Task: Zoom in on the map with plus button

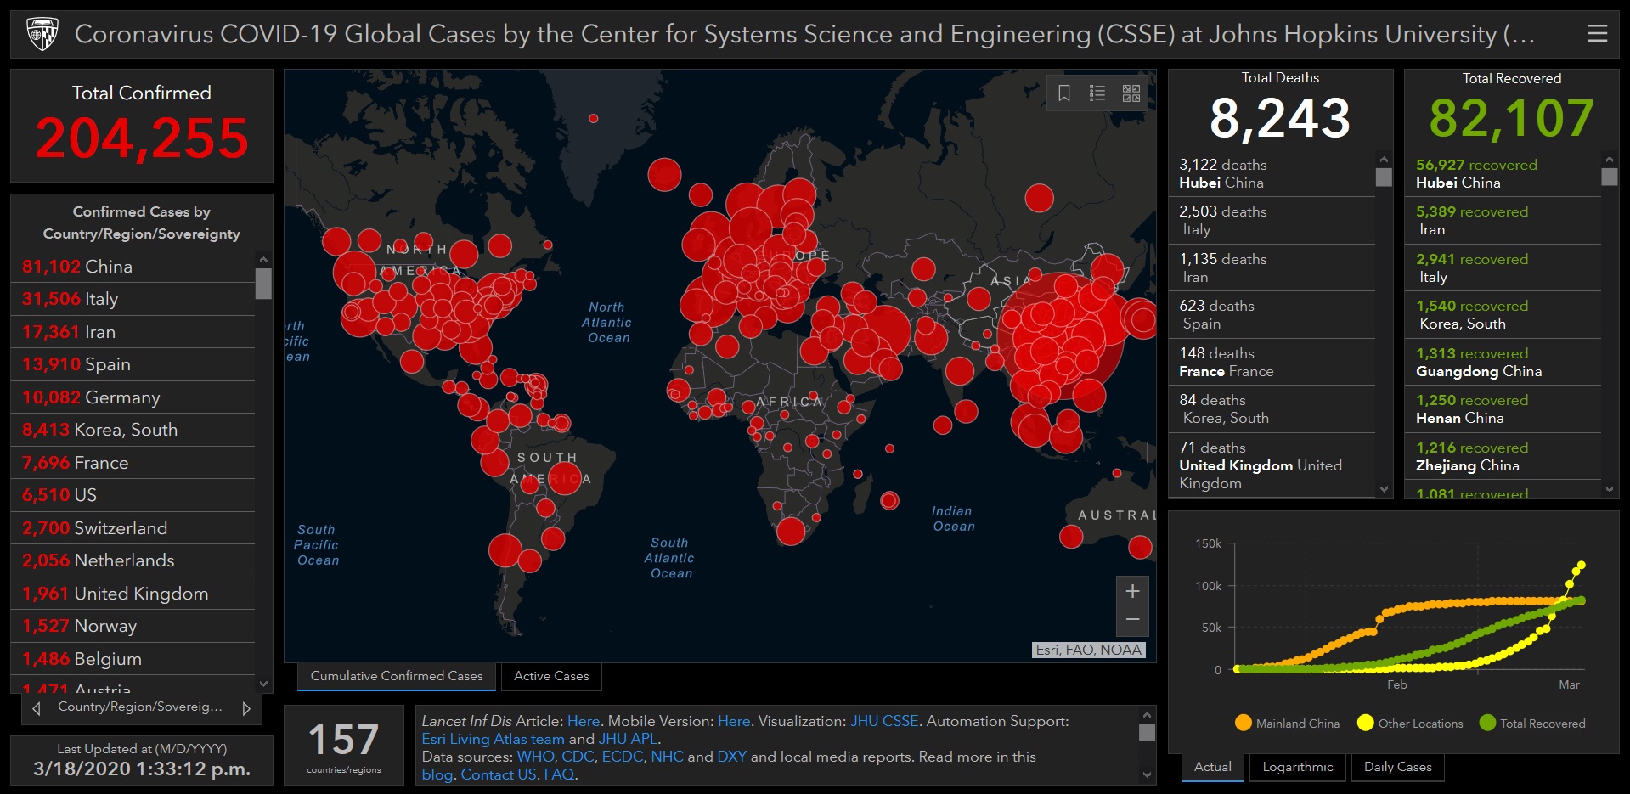Action: (1132, 591)
